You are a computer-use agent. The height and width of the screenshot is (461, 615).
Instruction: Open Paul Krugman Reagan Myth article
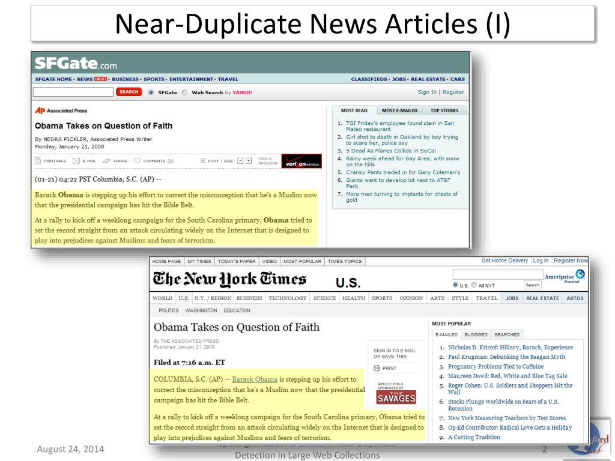(x=506, y=357)
